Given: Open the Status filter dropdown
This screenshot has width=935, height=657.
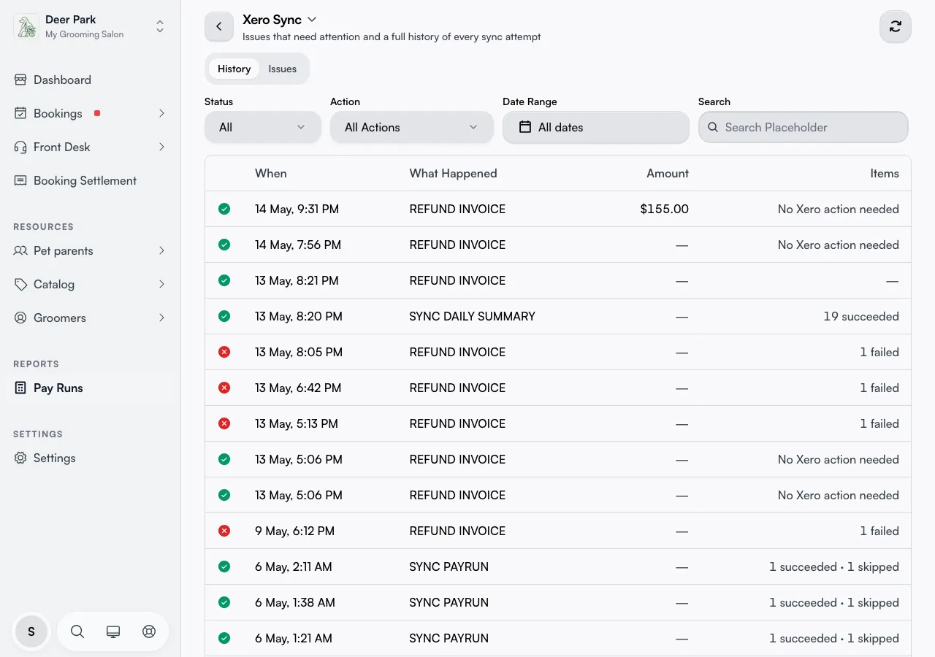Looking at the screenshot, I should pyautogui.click(x=263, y=127).
